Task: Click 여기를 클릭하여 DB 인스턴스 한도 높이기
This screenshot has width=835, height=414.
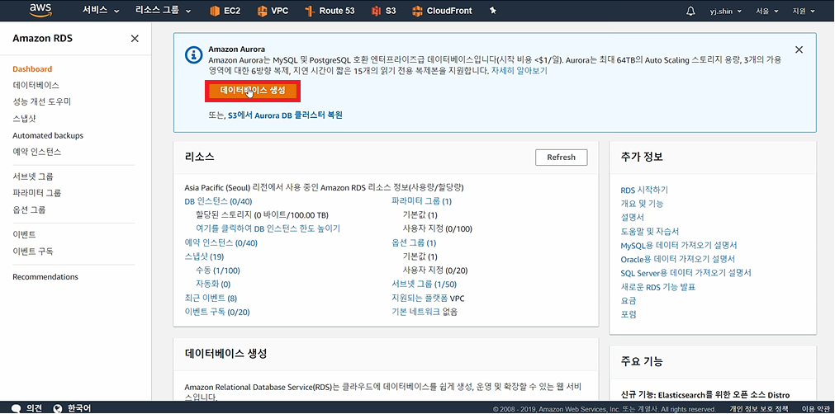Action: click(268, 228)
